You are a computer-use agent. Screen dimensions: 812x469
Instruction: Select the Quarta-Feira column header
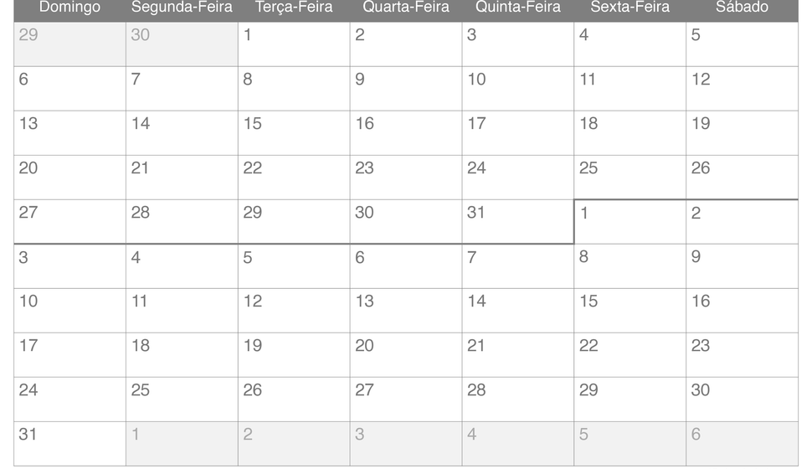(406, 8)
